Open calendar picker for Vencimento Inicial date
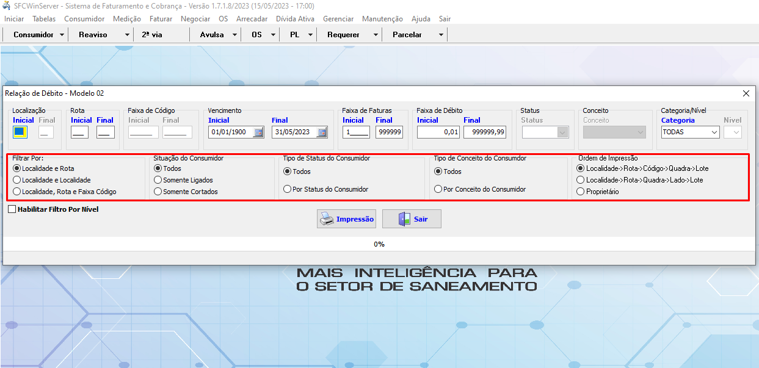 tap(258, 132)
